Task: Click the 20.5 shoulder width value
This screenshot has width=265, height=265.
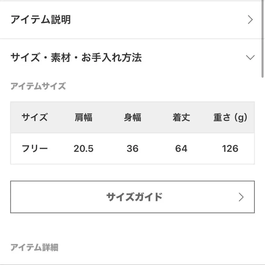Action: (83, 149)
